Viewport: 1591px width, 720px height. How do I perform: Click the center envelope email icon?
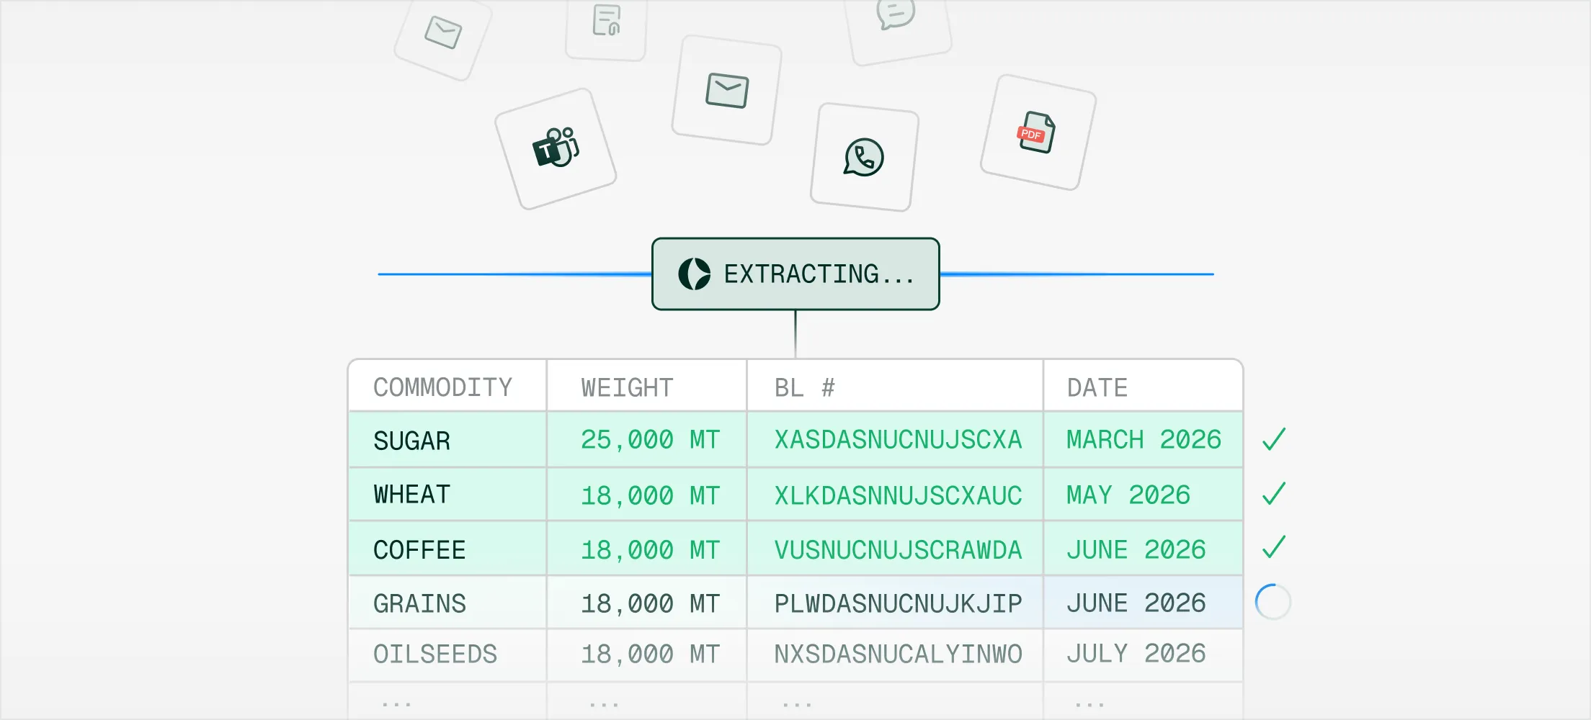(727, 90)
